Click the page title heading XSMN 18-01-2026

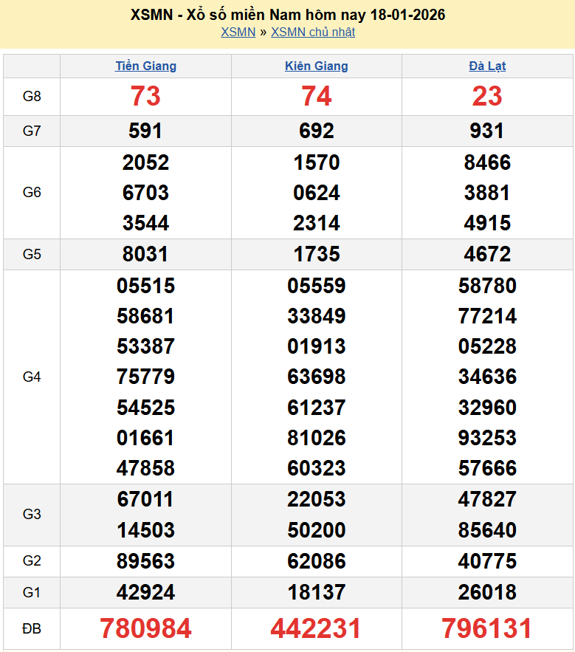click(287, 15)
